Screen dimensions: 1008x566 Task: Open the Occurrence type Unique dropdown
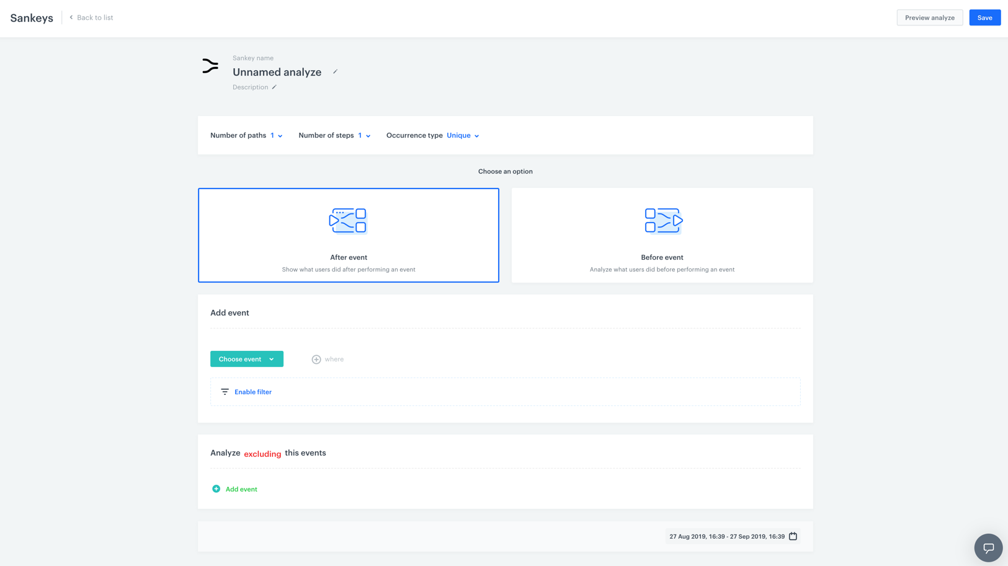click(463, 136)
